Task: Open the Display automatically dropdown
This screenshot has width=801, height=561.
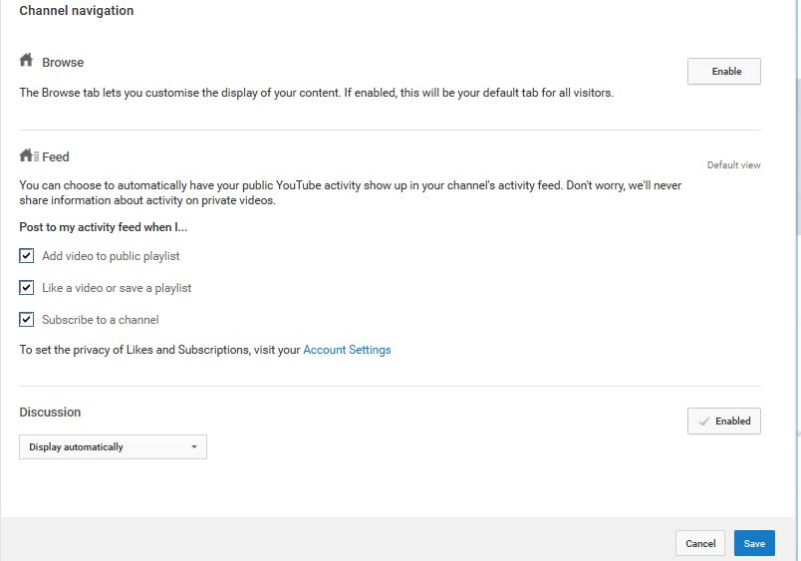Action: point(113,447)
